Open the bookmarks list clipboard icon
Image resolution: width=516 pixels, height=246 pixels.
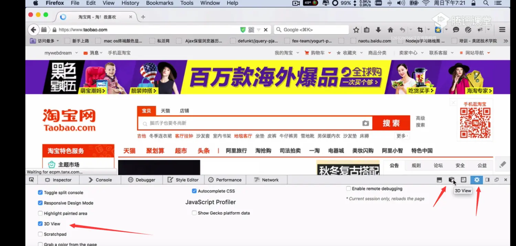pos(367,30)
